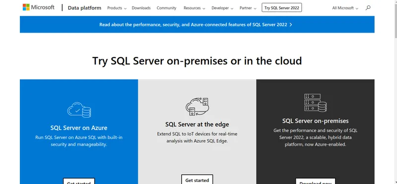Click 'Extend SQL to IoT devices' description text
The image size is (397, 184).
[x=197, y=138]
